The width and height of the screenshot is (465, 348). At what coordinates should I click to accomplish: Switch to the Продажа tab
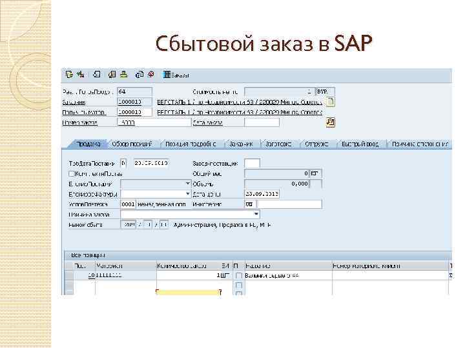tap(88, 144)
